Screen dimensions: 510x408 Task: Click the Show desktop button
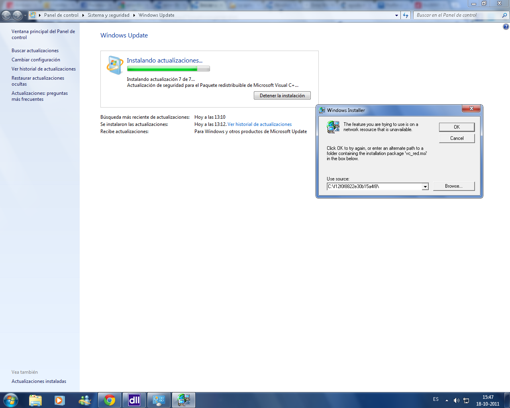(507, 400)
